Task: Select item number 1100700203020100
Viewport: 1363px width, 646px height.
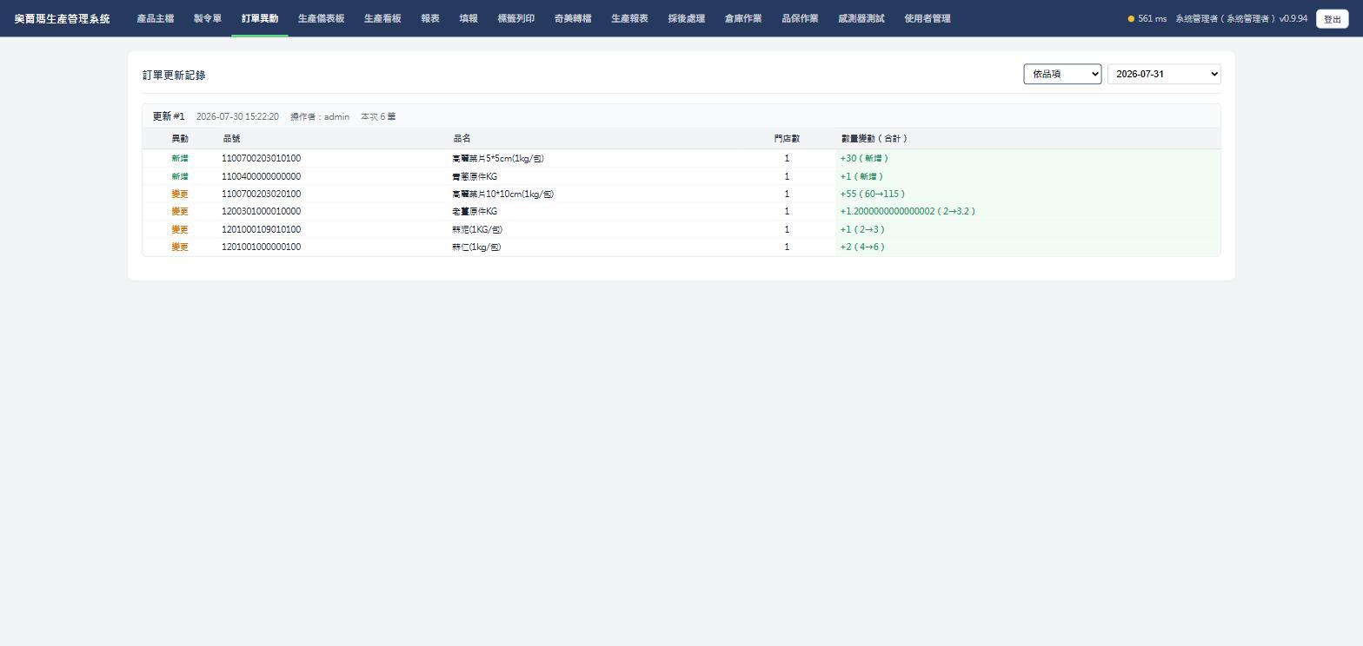Action: pos(262,194)
